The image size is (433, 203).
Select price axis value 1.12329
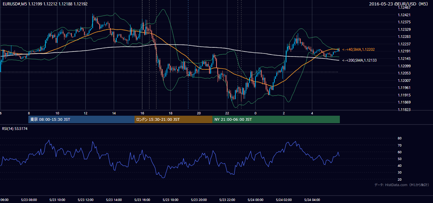[x=405, y=29]
